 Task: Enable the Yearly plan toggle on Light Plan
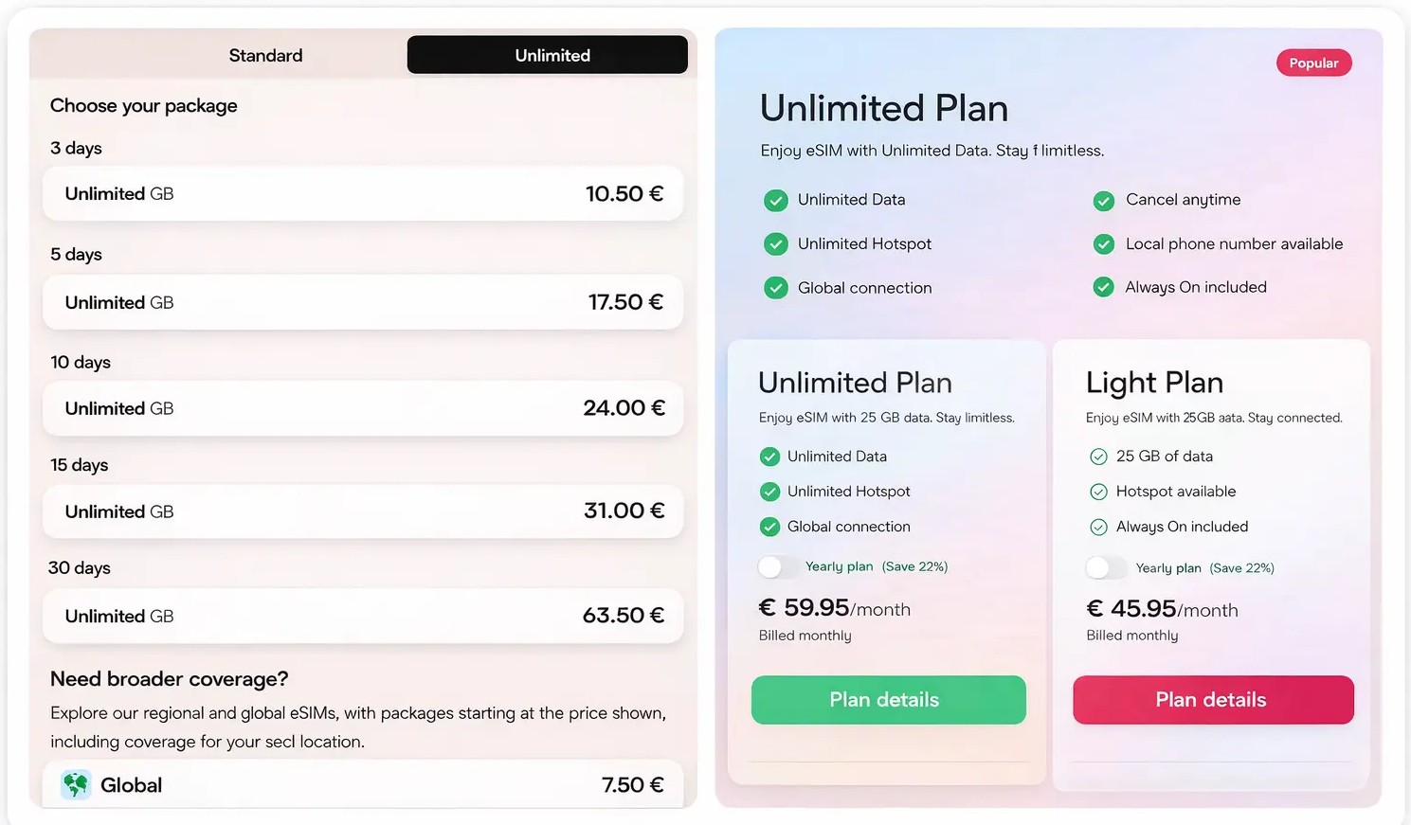pyautogui.click(x=1107, y=568)
